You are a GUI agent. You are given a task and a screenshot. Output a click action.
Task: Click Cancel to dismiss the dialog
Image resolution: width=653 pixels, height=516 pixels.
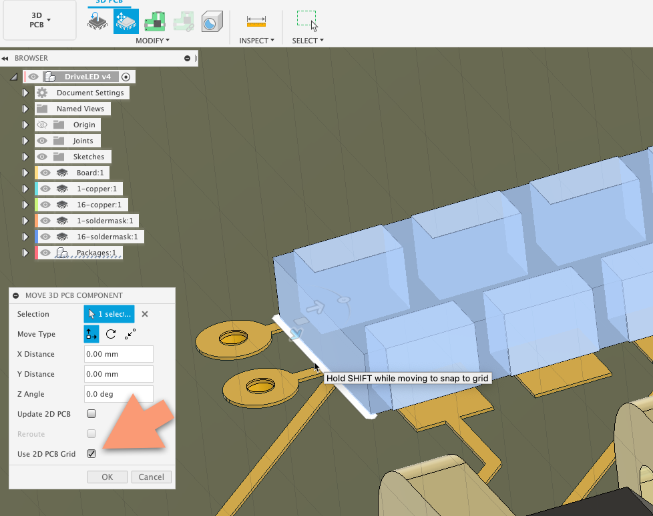[152, 477]
